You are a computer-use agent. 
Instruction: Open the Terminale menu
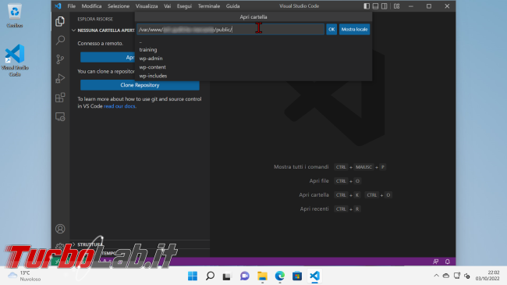[209, 6]
